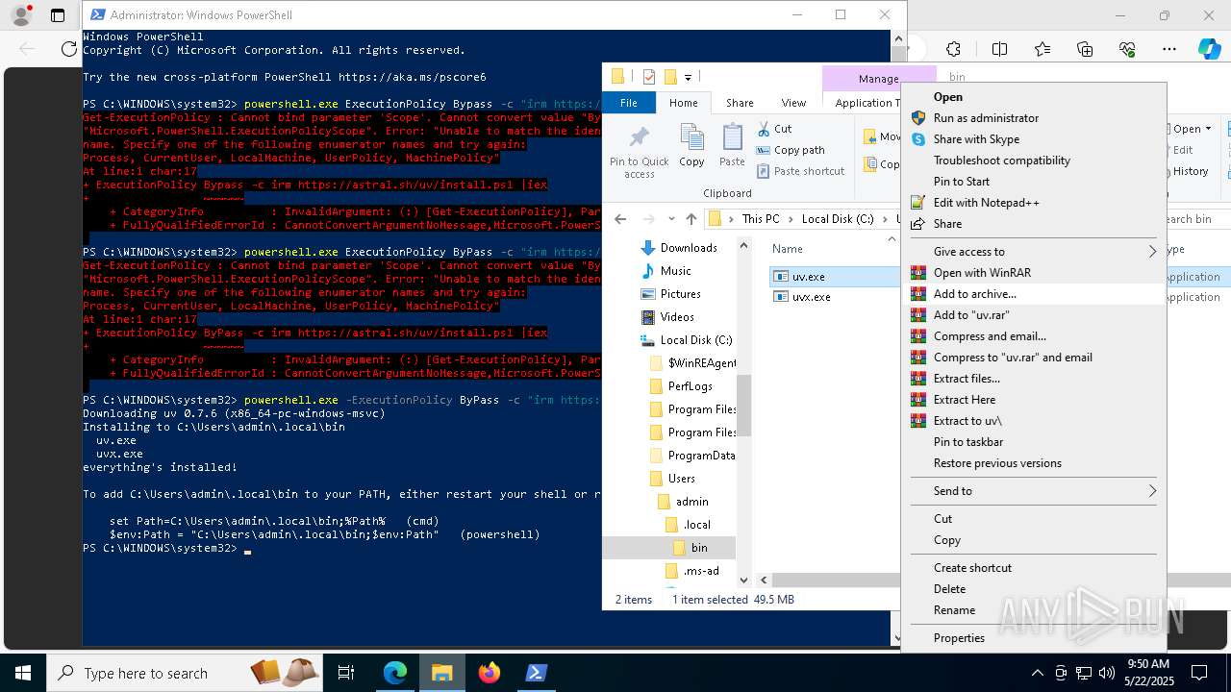Choose Extract Here
This screenshot has width=1231, height=692.
[1034, 400]
